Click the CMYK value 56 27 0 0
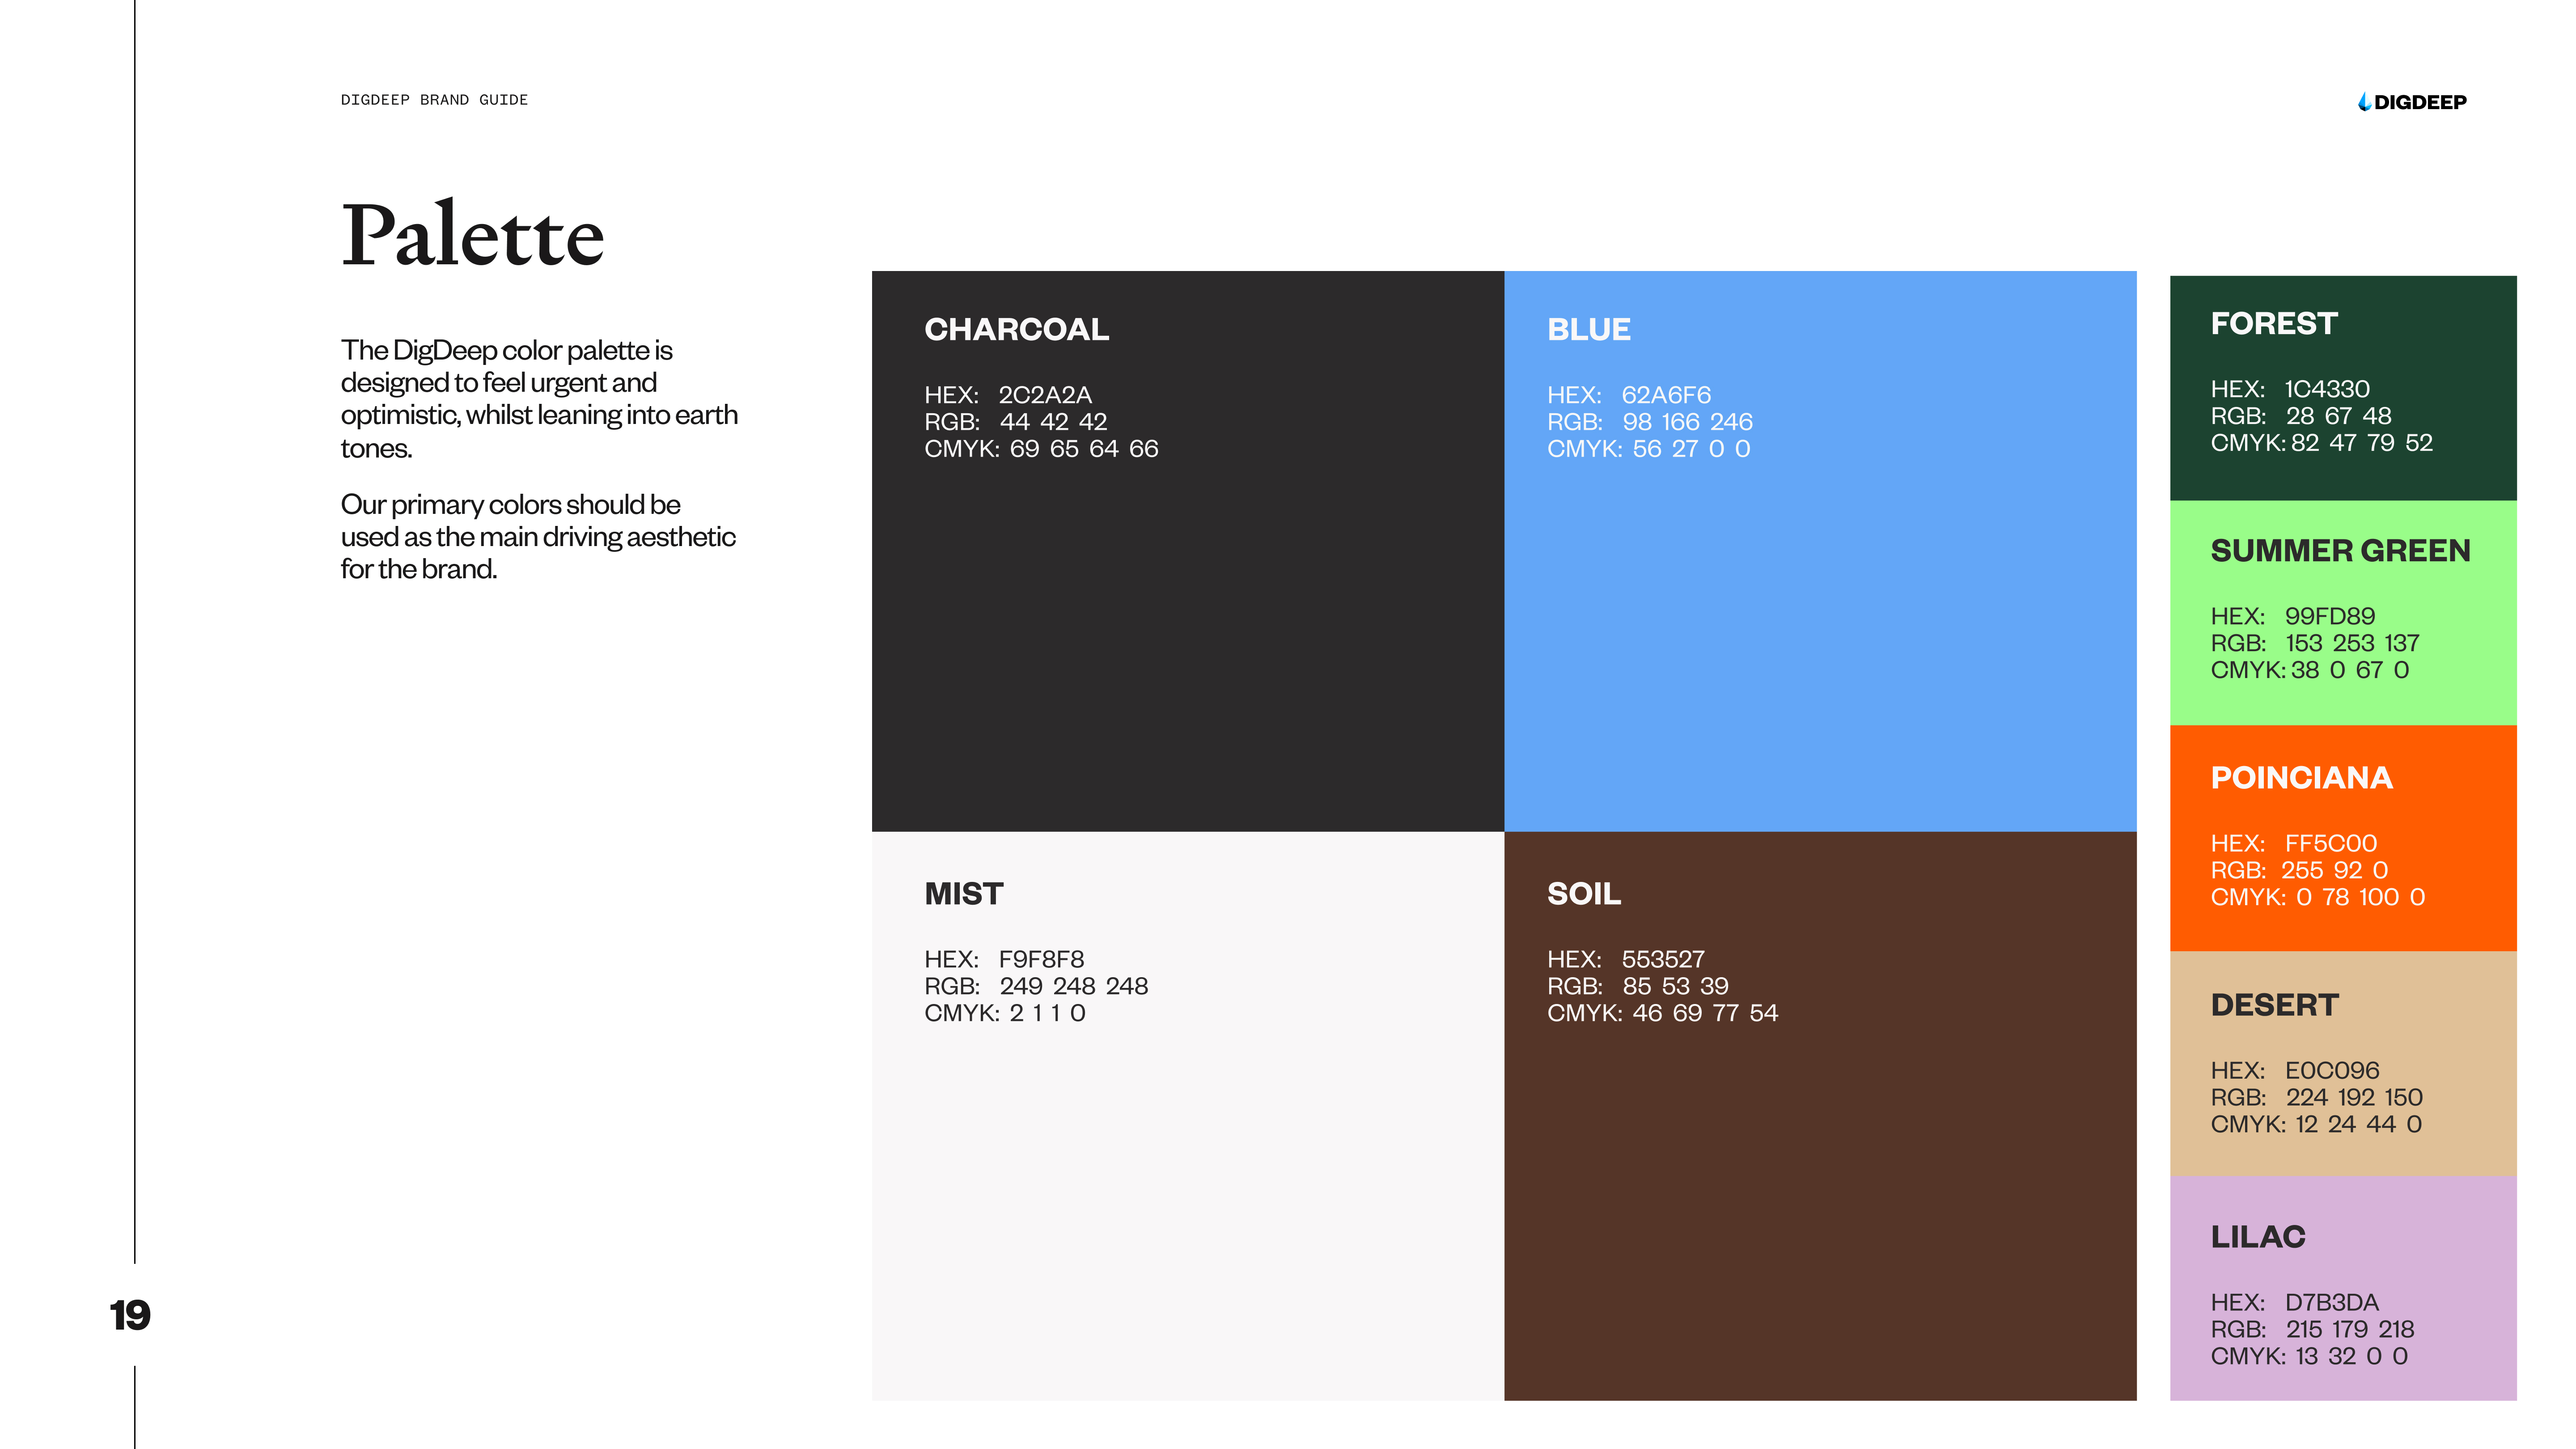 click(1692, 449)
